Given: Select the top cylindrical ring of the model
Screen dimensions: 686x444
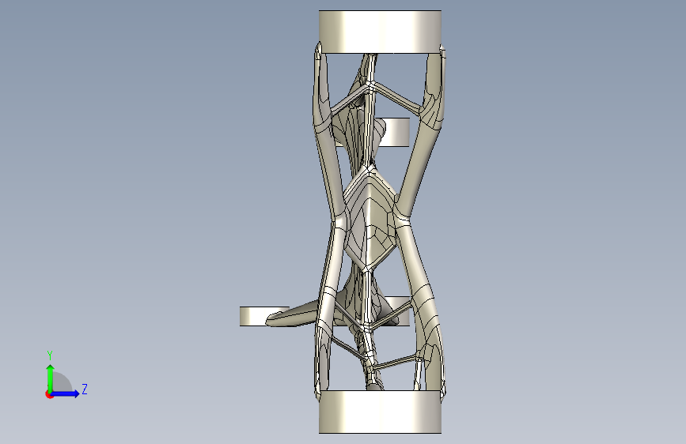Looking at the screenshot, I should [x=380, y=32].
